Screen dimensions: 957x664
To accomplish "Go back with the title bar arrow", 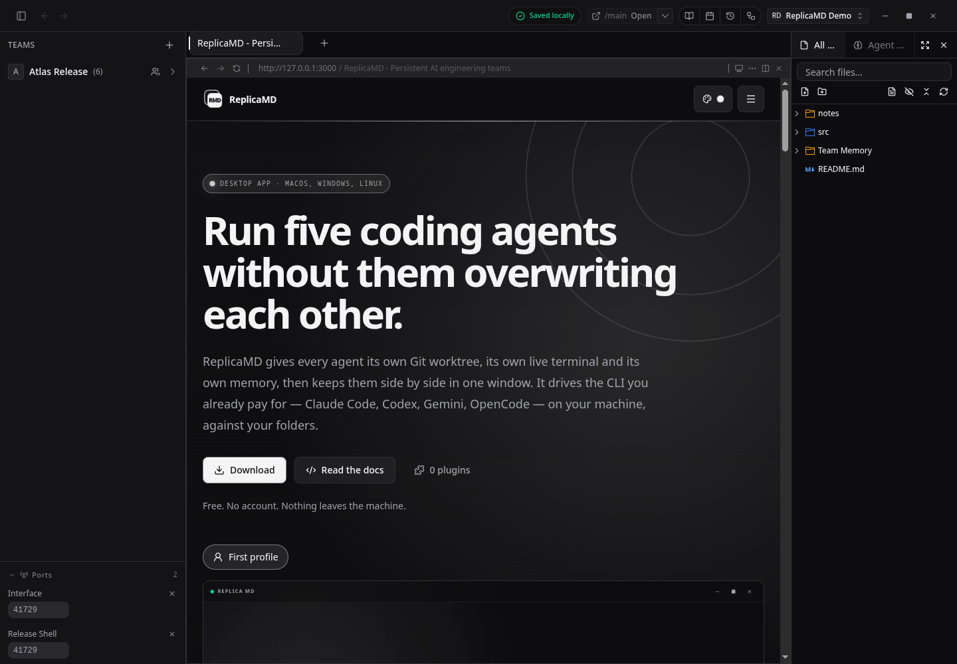I will pyautogui.click(x=45, y=16).
